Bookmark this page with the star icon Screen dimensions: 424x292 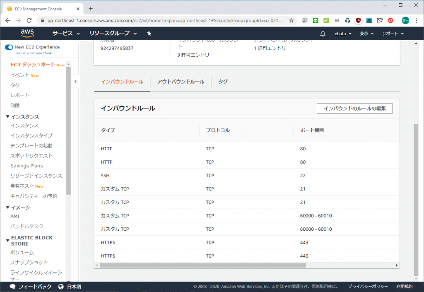tap(291, 20)
